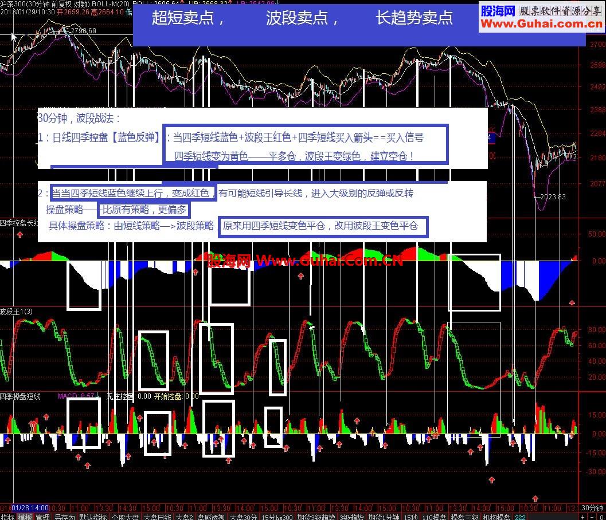Switch to the 15秒 template
606x520 pixels.
(x=411, y=517)
